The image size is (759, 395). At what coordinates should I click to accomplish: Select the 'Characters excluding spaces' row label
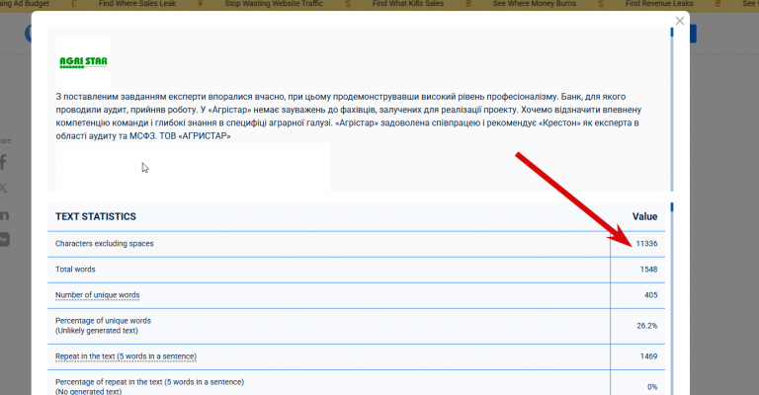point(104,244)
